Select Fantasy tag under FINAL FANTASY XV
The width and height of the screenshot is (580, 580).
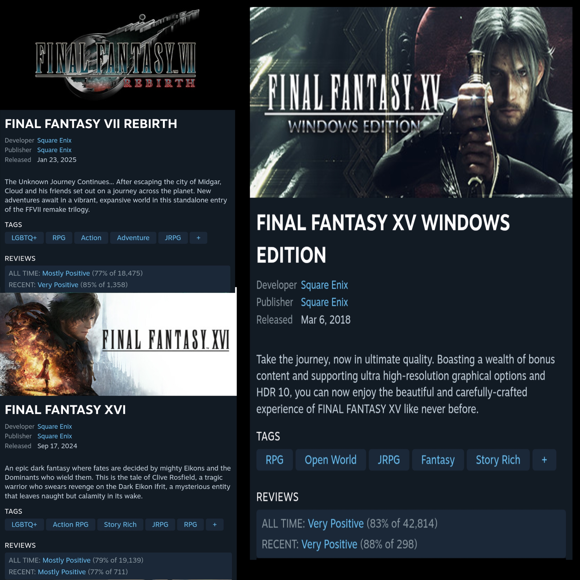click(438, 460)
